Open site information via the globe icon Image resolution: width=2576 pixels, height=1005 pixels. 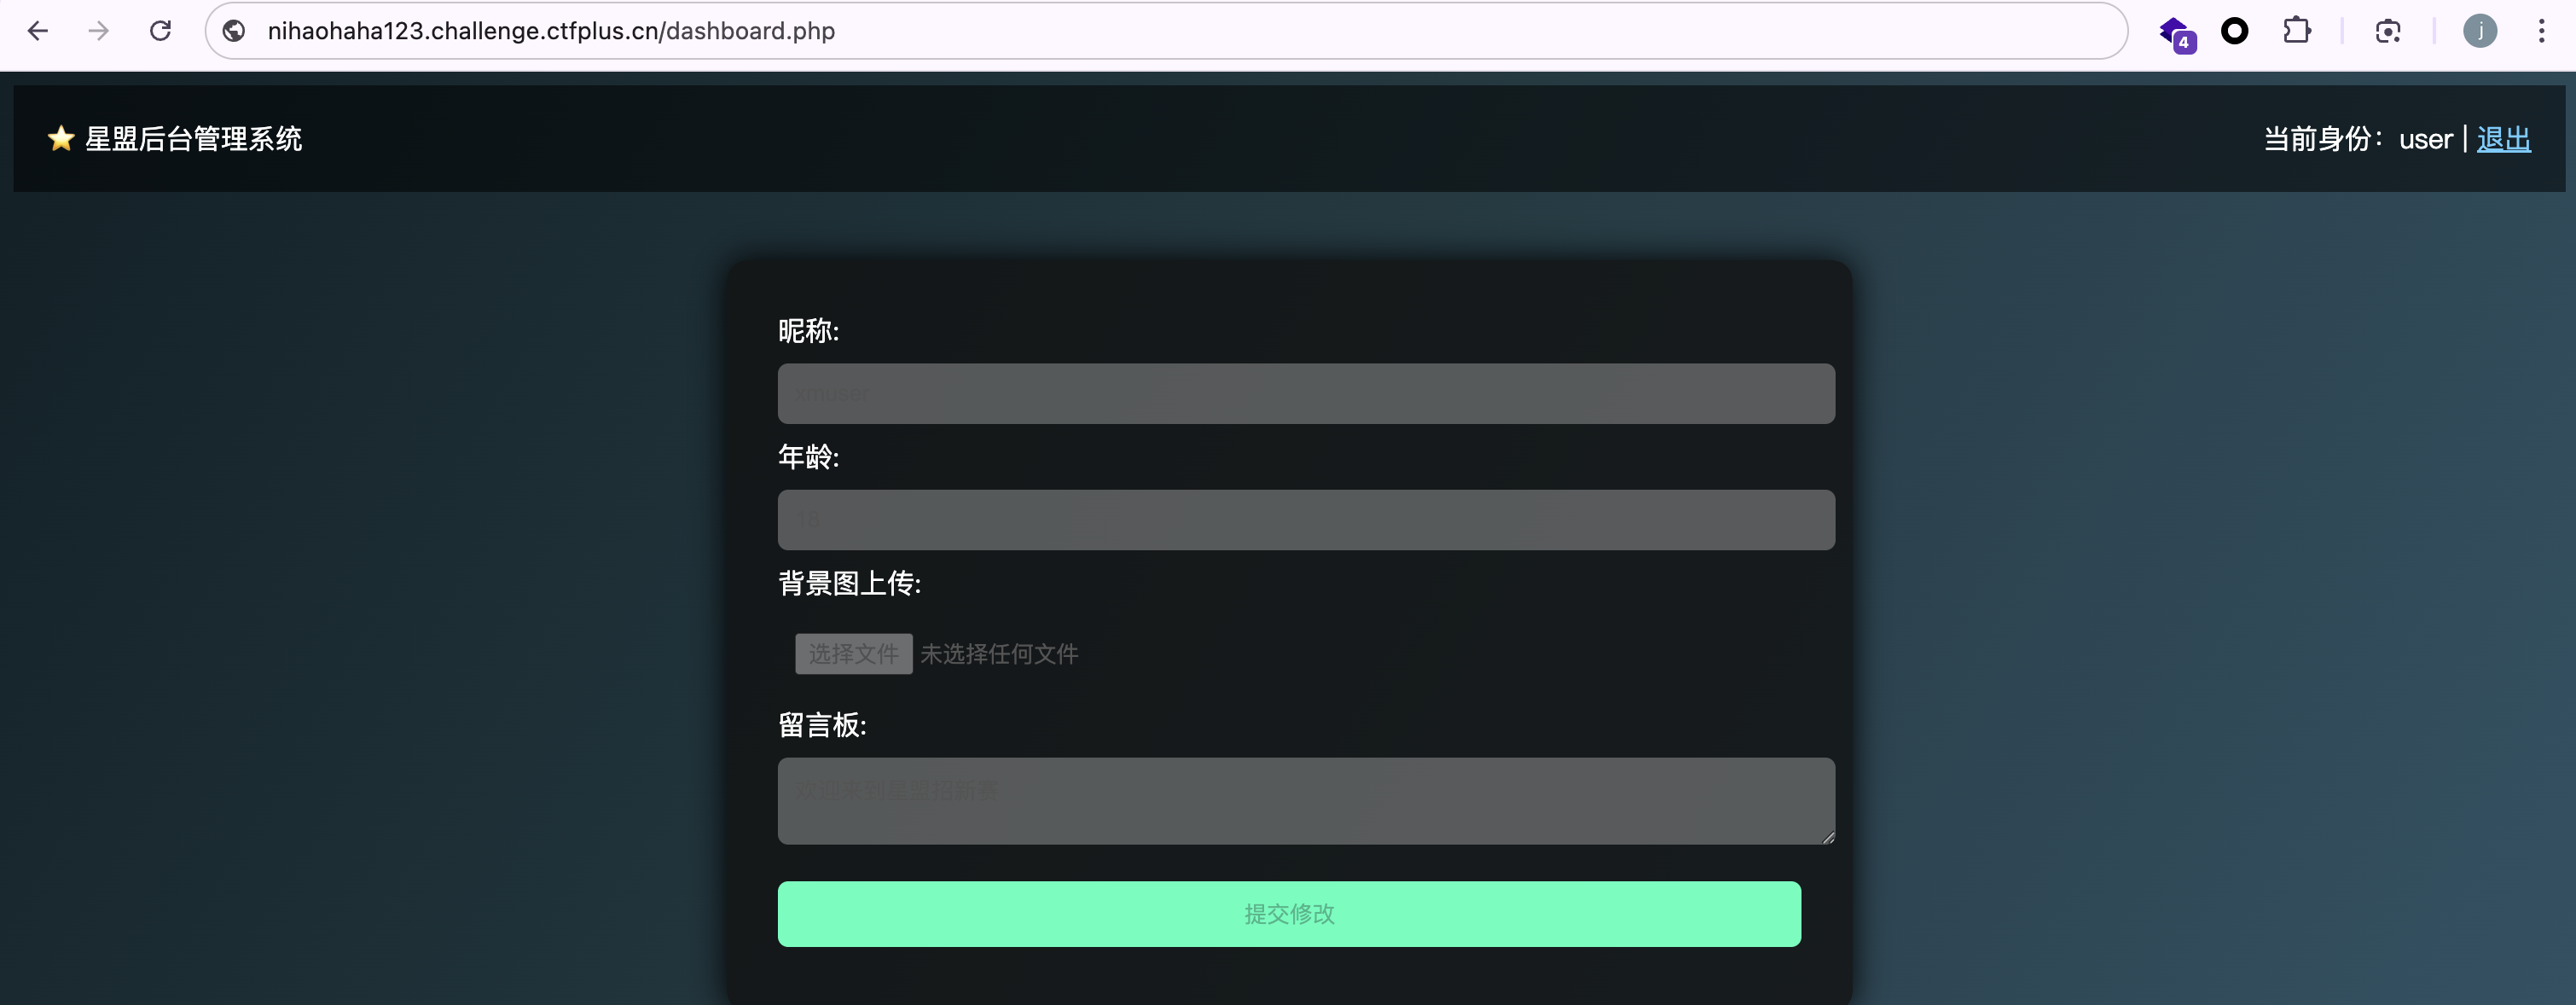[x=233, y=31]
